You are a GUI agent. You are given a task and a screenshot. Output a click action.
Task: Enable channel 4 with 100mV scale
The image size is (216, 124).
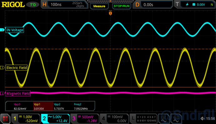coord(114,119)
